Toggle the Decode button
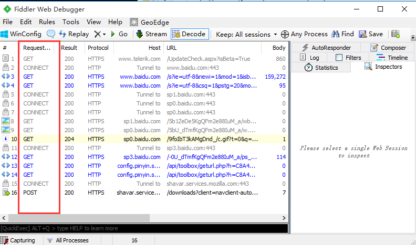 [190, 34]
